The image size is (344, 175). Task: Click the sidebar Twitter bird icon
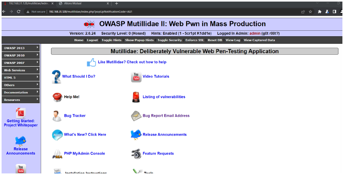click(21, 141)
